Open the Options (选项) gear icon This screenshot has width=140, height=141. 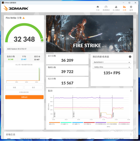pos(131,8)
